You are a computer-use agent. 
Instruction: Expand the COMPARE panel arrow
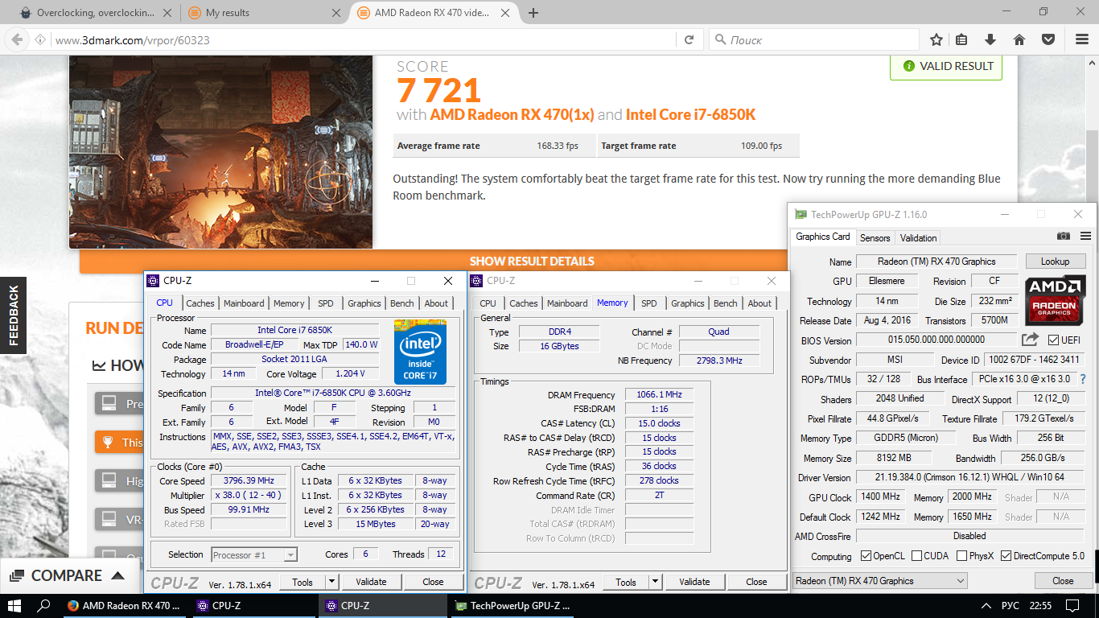point(117,575)
